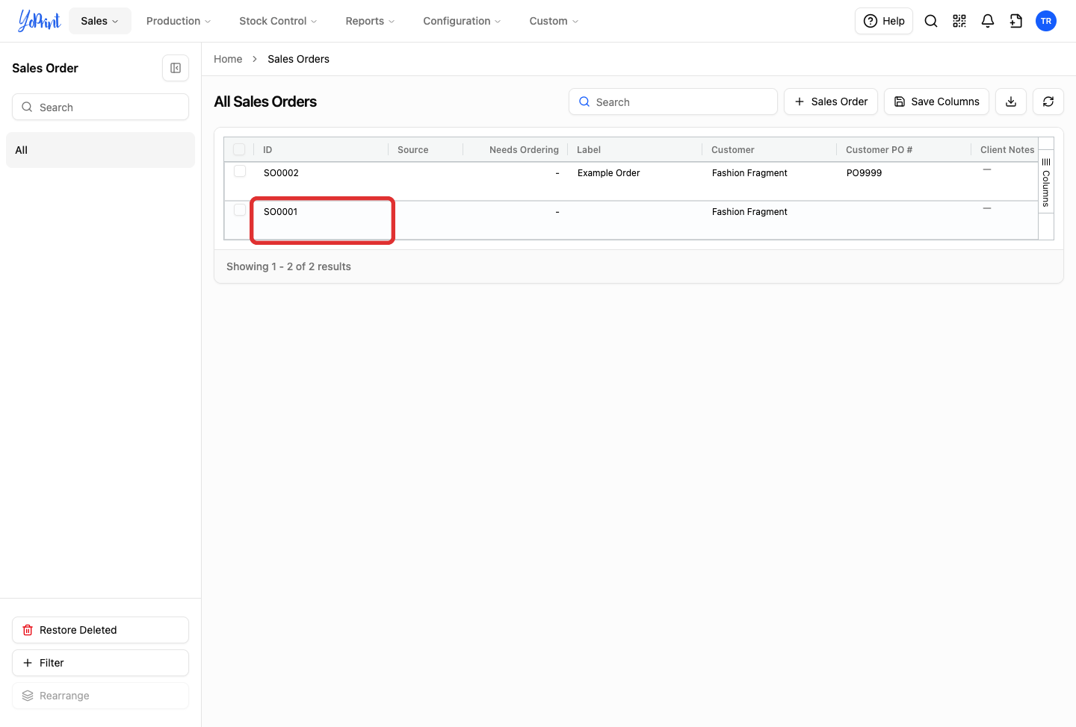Open the YoPrint home logo

pos(40,21)
